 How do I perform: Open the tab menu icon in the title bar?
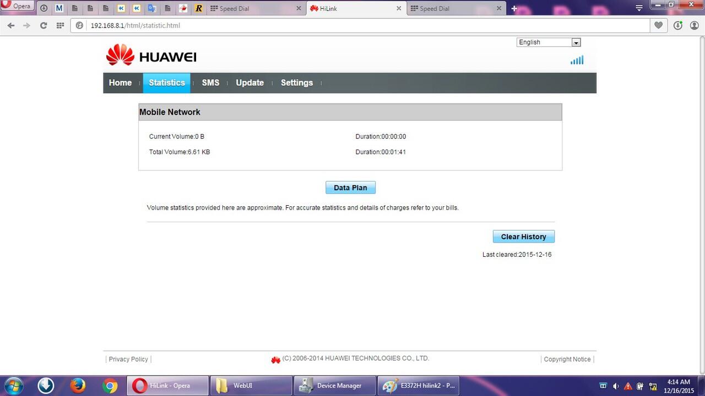pos(639,8)
